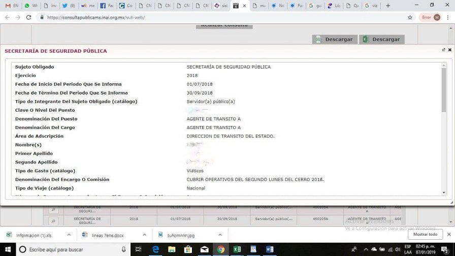Close the Secretaría de Seguridad Pública dialog
The width and height of the screenshot is (455, 256).
[x=449, y=50]
